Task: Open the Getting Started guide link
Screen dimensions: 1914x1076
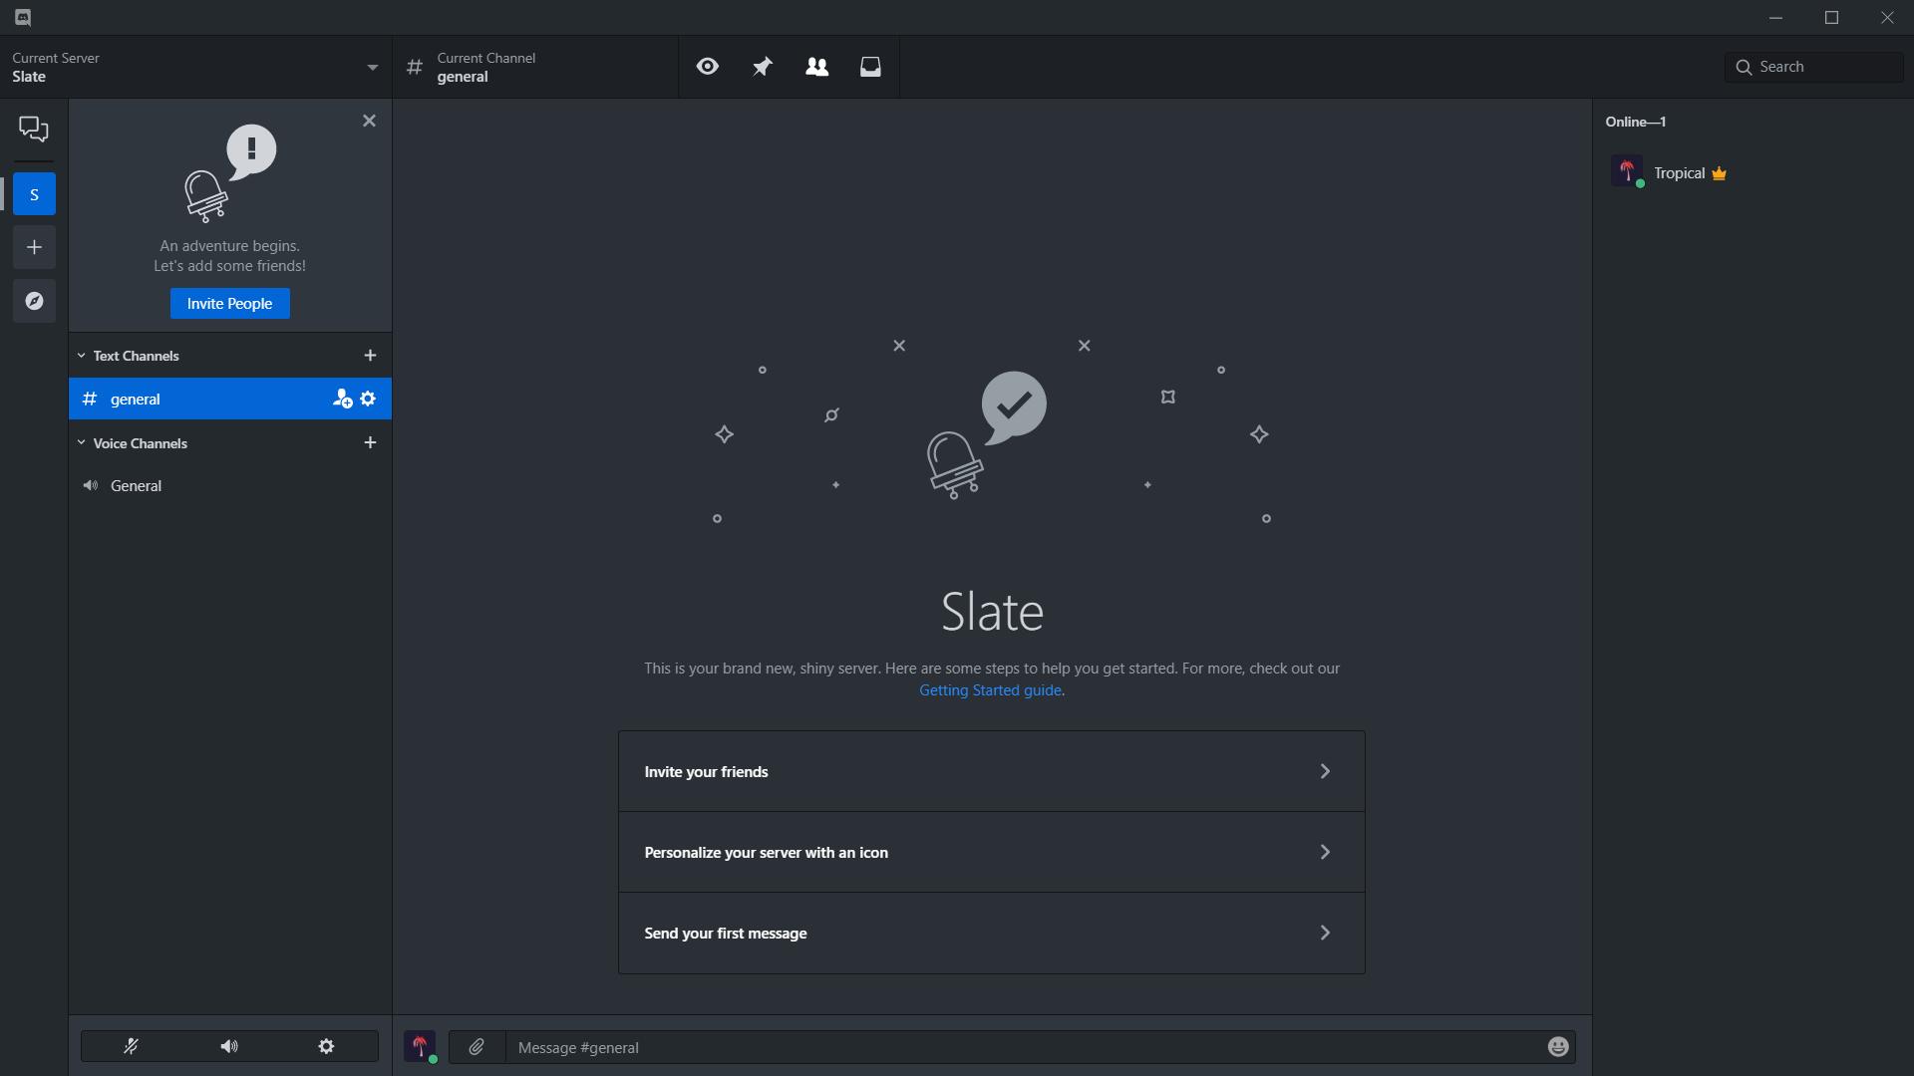Action: pos(991,689)
